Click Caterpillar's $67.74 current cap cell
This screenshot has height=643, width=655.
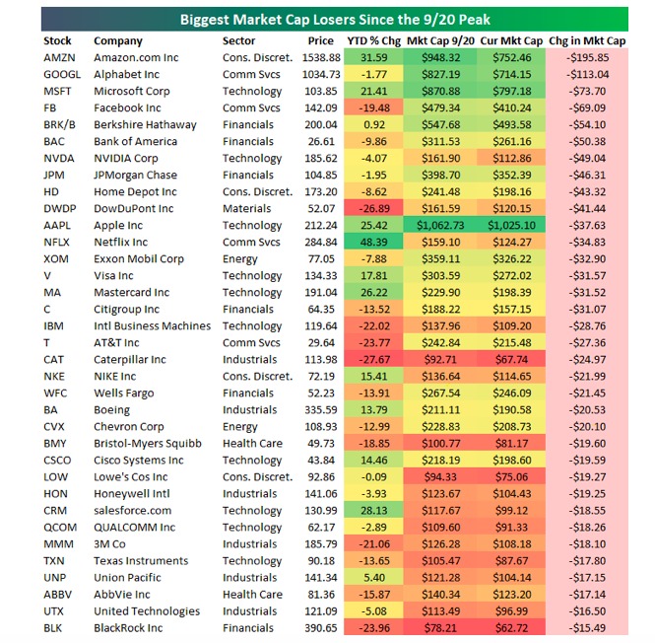(511, 360)
